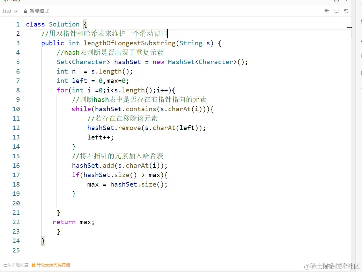Click line 'int left = 0,max=0;'
This screenshot has height=272, width=362.
click(93, 81)
